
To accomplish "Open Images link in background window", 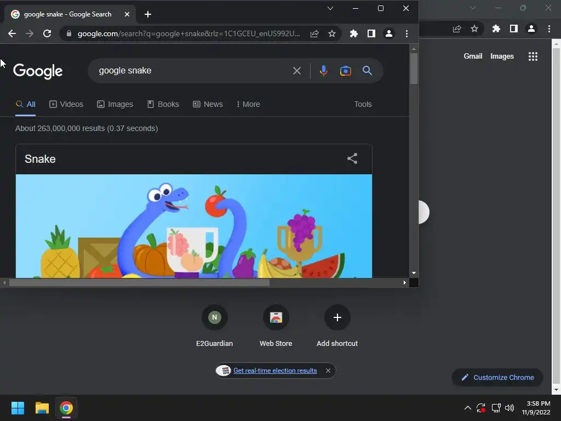I will (502, 56).
